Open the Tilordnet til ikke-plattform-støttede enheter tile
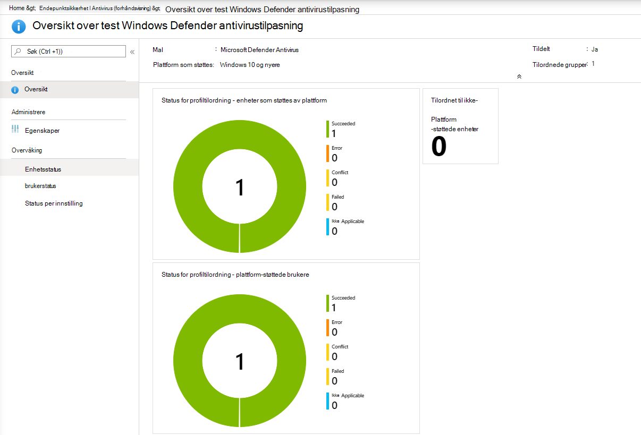This screenshot has width=641, height=435. [460, 126]
